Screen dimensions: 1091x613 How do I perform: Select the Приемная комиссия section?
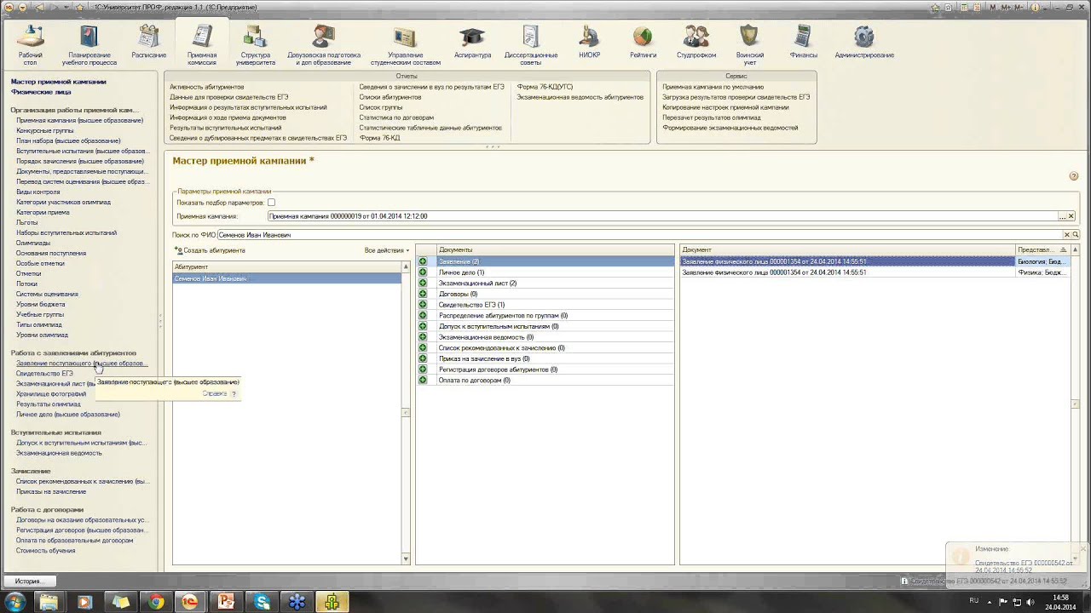coord(202,44)
